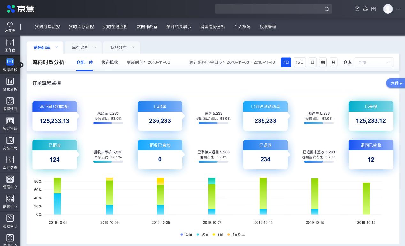This screenshot has width=405, height=246.
Task: Expand the left sidebar with the arrow handle
Action: click(x=21, y=65)
